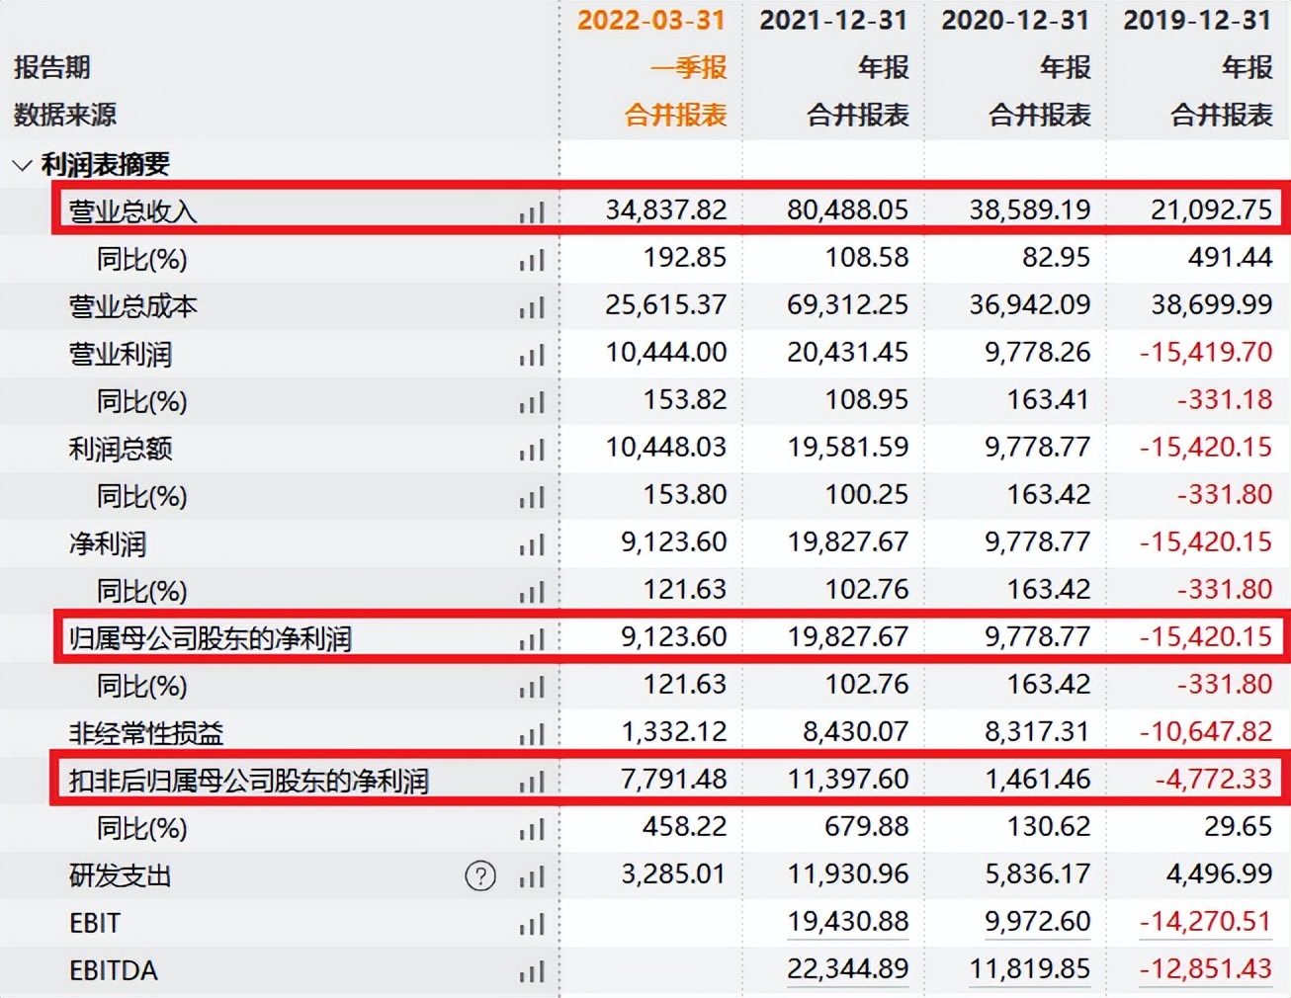The width and height of the screenshot is (1291, 998).
Task: Click operating profit value 20,431.45
Action: pyautogui.click(x=848, y=352)
